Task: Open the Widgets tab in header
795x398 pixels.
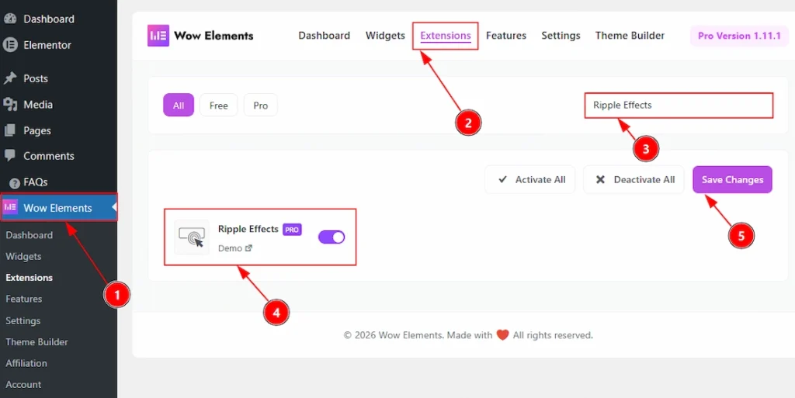Action: [x=385, y=36]
